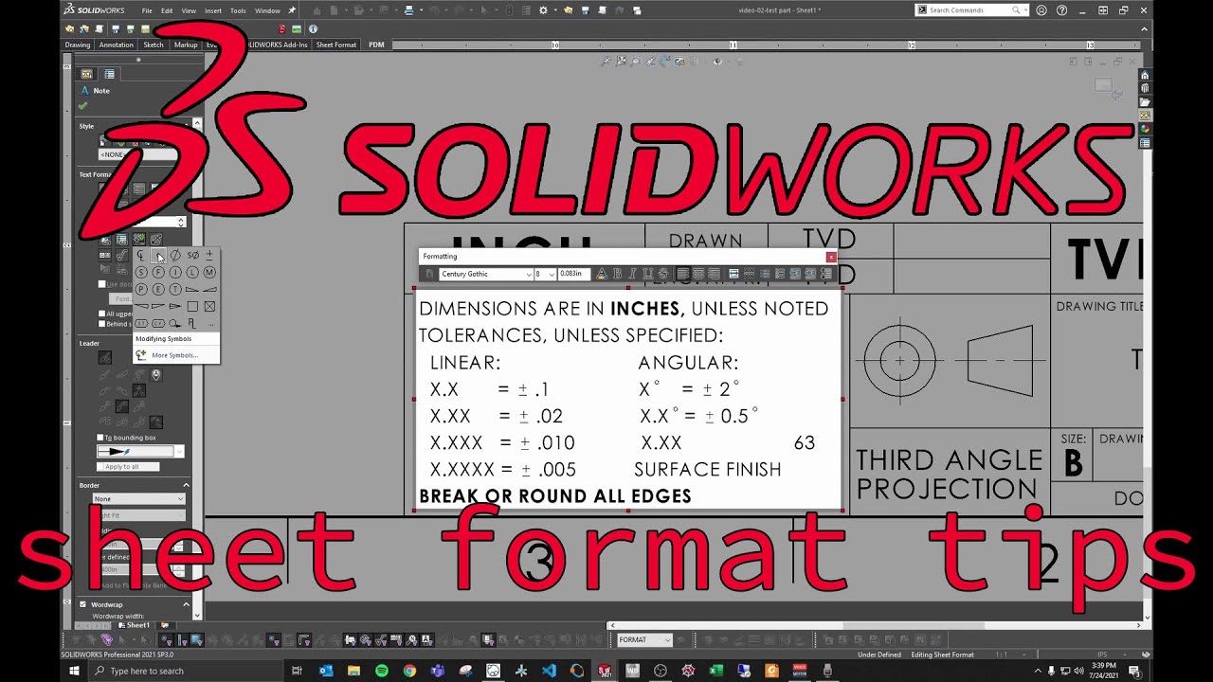Insert the Plus/Minus symbol

pos(209,255)
